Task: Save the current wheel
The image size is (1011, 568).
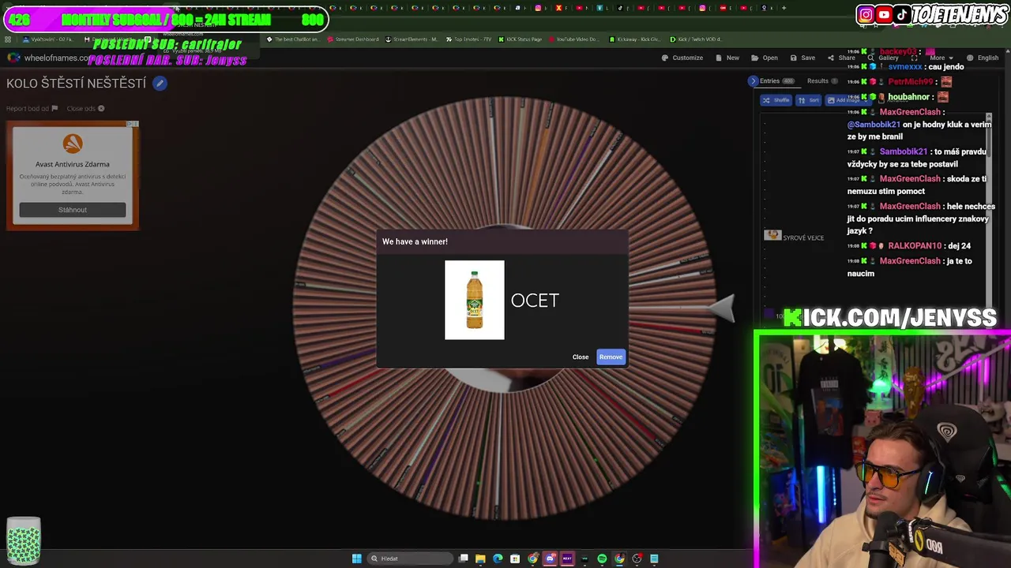Action: [x=802, y=58]
